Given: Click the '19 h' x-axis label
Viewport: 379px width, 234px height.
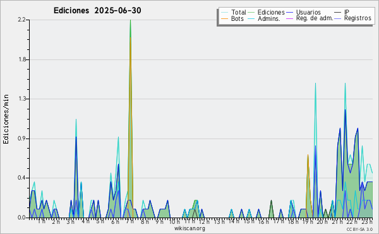Looking at the screenshot, I should pos(308,221).
